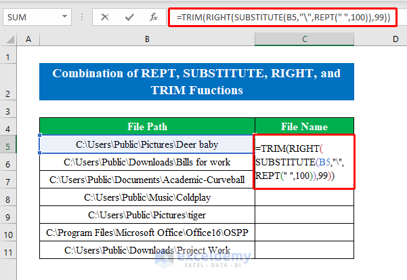Viewport: 407px width, 280px height.
Task: Select the cell with Pictures\tiger path
Action: pyautogui.click(x=147, y=215)
